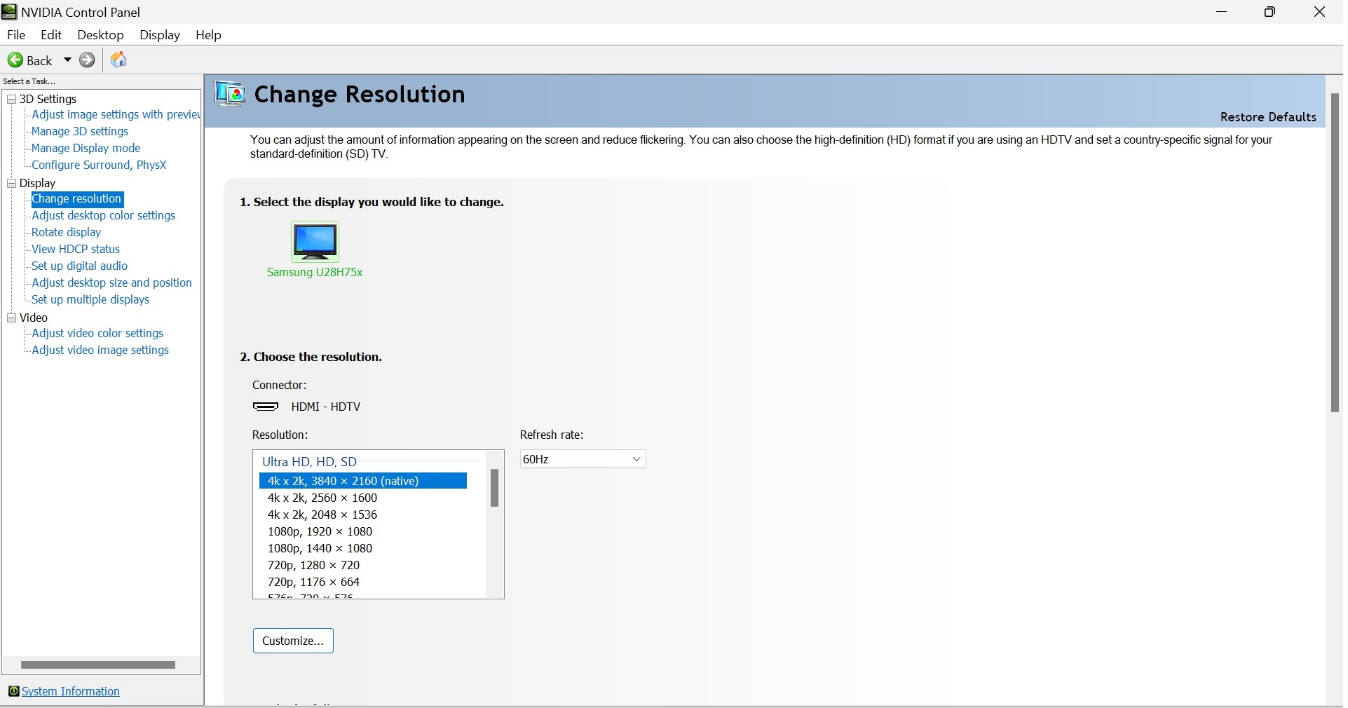The height and width of the screenshot is (708, 1348).
Task: Open Adjust desktop color settings
Action: (x=104, y=216)
